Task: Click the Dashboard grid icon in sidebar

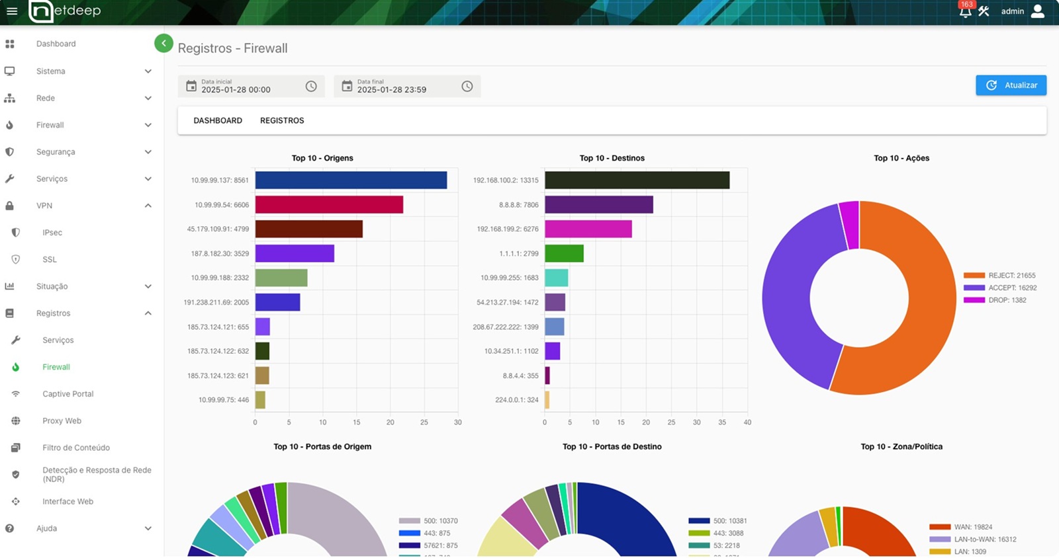Action: (x=9, y=44)
